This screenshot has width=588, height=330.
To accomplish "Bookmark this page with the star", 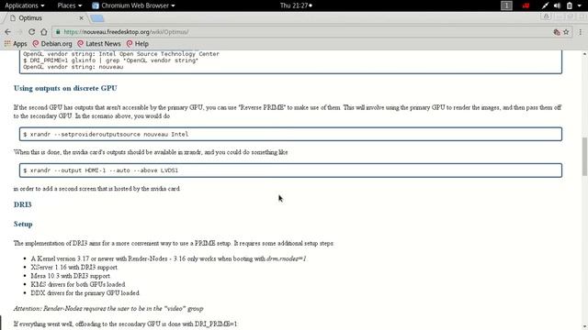I will [x=566, y=32].
